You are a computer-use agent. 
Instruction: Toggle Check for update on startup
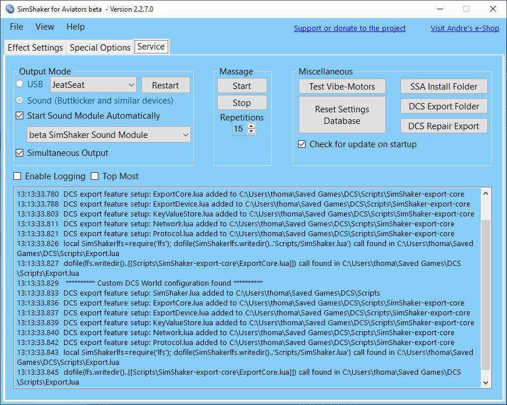coord(302,144)
